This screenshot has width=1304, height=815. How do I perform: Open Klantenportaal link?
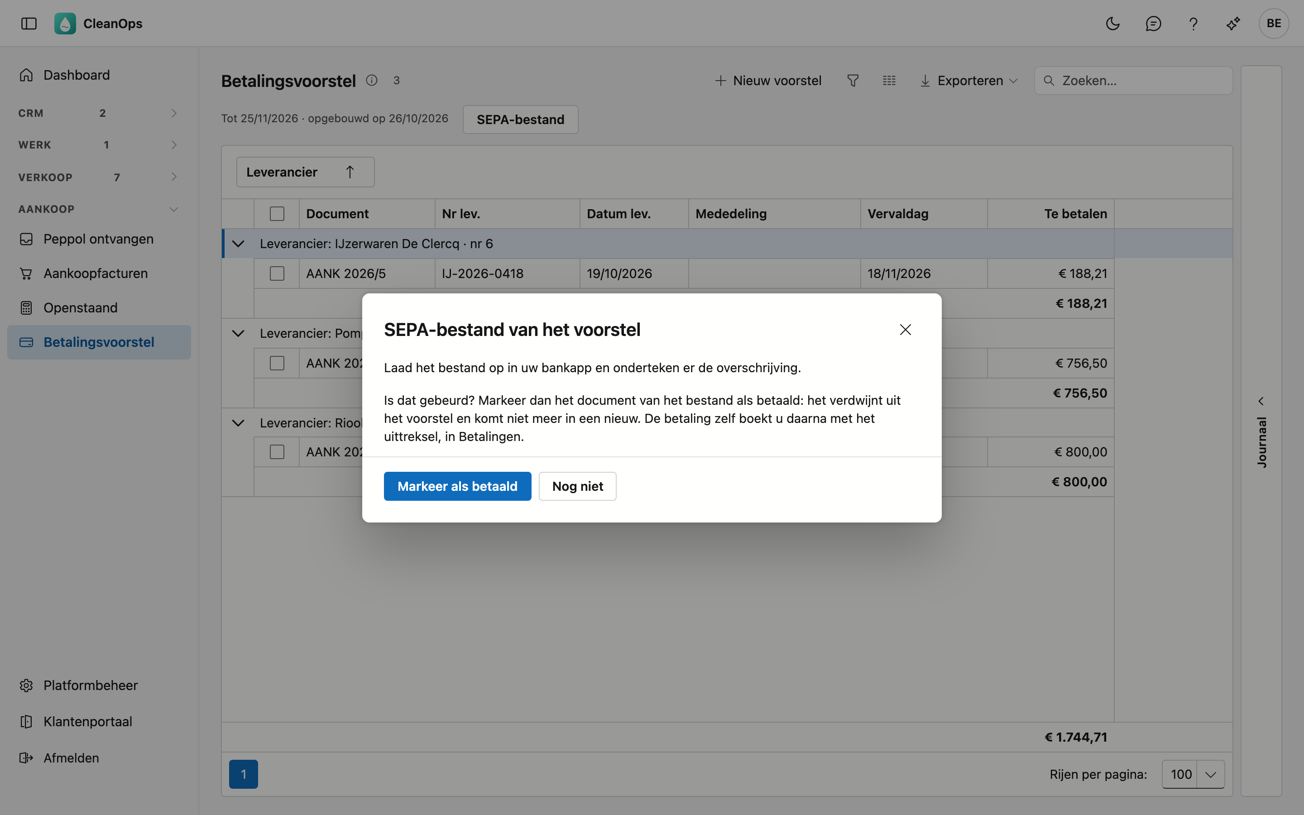[99, 721]
